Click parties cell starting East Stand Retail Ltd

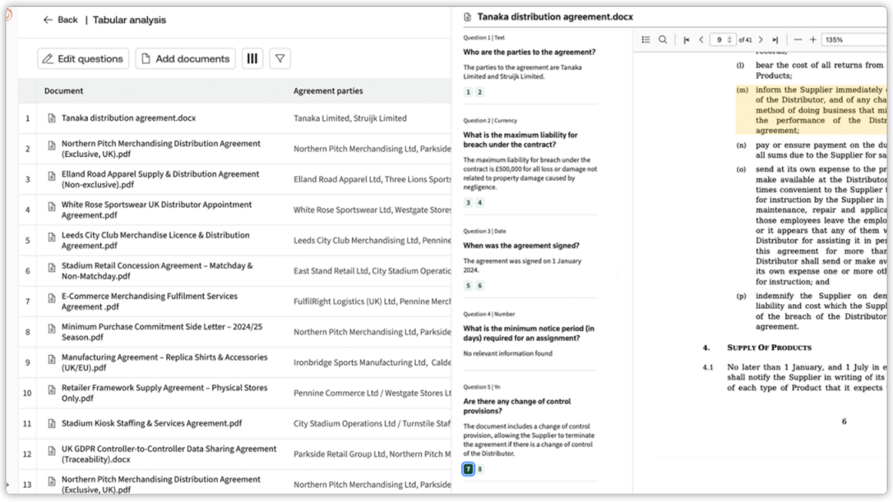click(372, 271)
